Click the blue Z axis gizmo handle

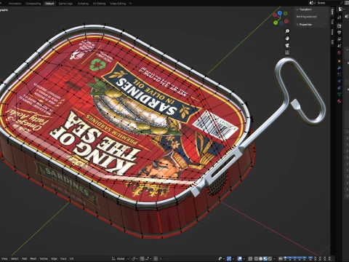pos(280,13)
